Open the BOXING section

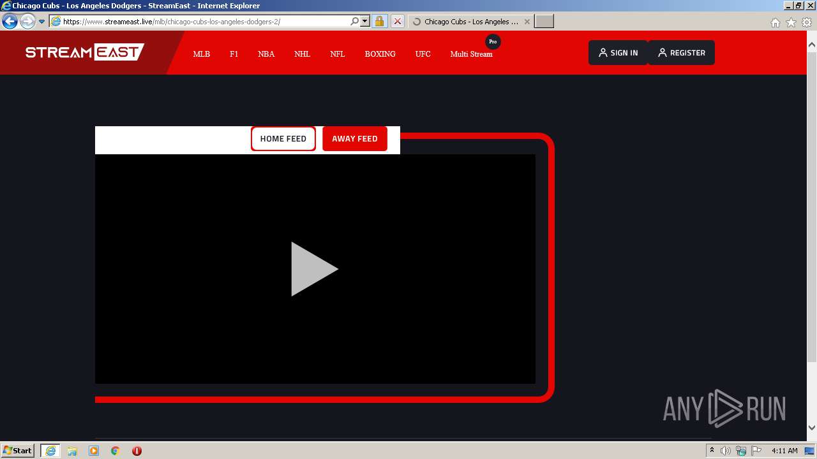[x=380, y=54]
